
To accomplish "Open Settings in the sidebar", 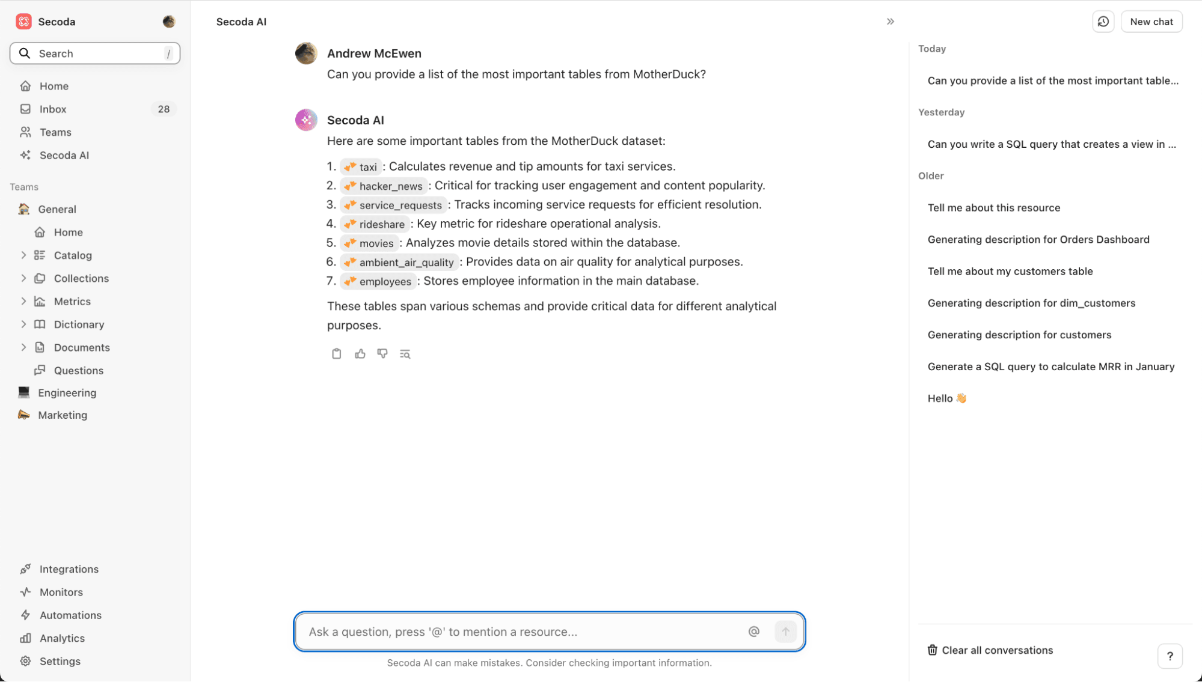I will point(59,661).
